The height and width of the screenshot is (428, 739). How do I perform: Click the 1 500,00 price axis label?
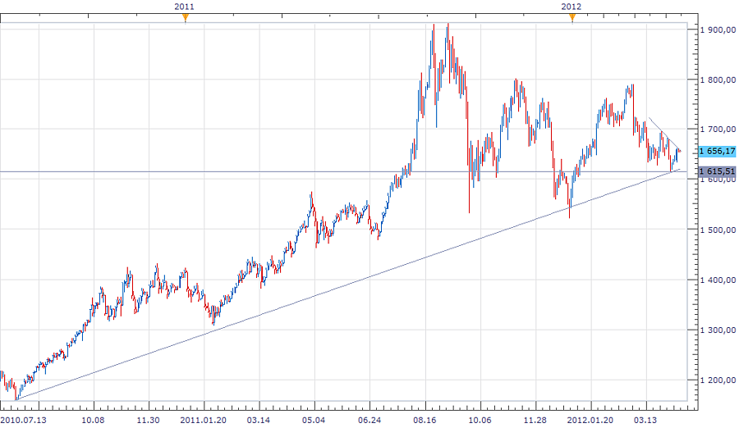(717, 230)
